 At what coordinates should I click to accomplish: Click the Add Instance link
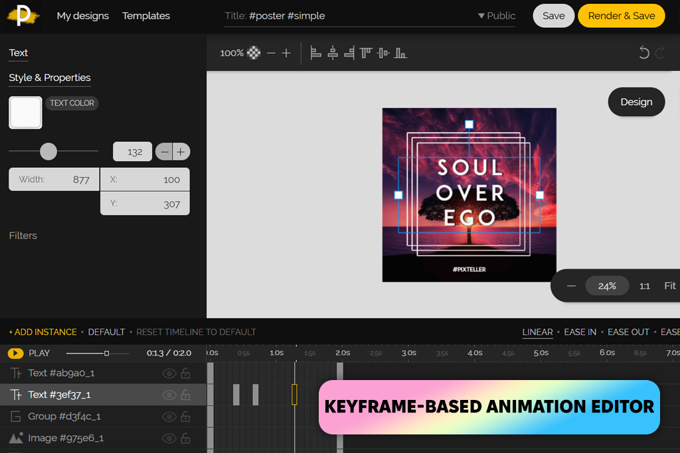coord(42,332)
